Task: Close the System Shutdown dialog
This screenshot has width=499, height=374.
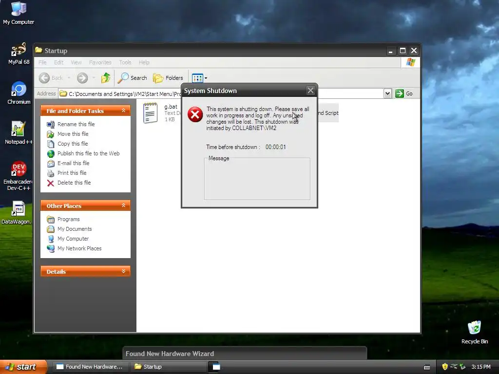Action: coord(310,91)
